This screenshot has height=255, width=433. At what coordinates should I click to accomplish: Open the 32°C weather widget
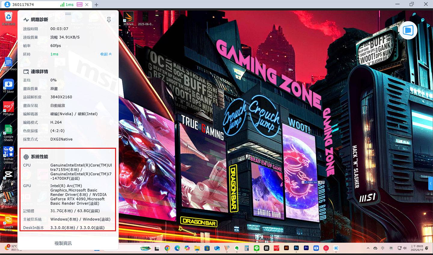pyautogui.click(x=13, y=248)
